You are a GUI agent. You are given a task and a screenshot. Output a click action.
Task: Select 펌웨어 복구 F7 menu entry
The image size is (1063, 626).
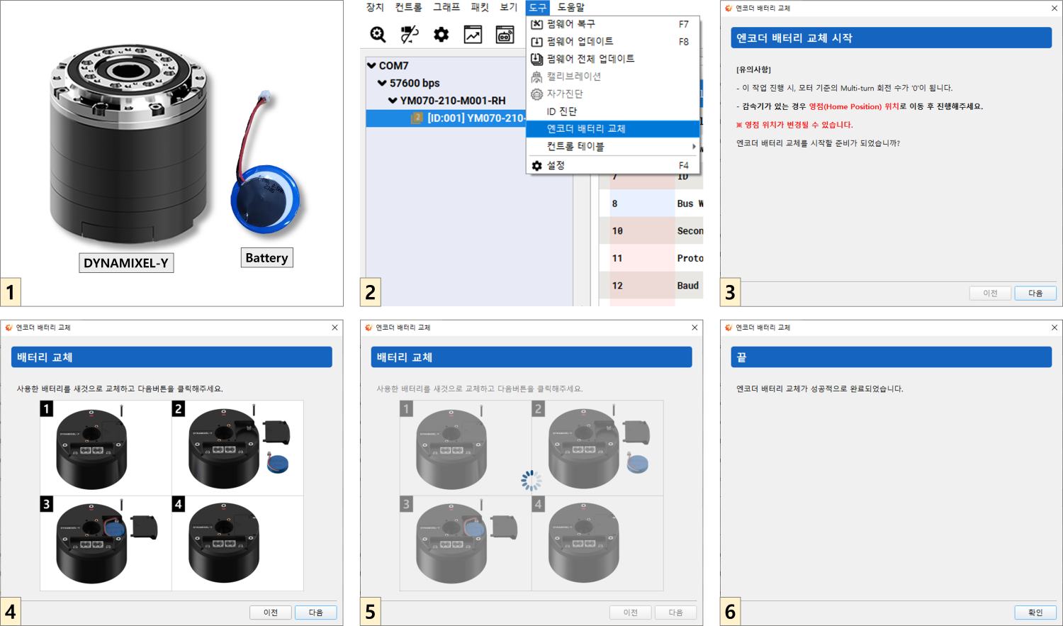pos(612,24)
